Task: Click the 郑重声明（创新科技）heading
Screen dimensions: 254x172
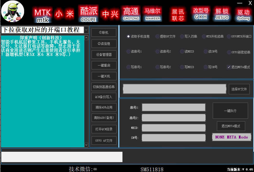Action: click(x=40, y=38)
